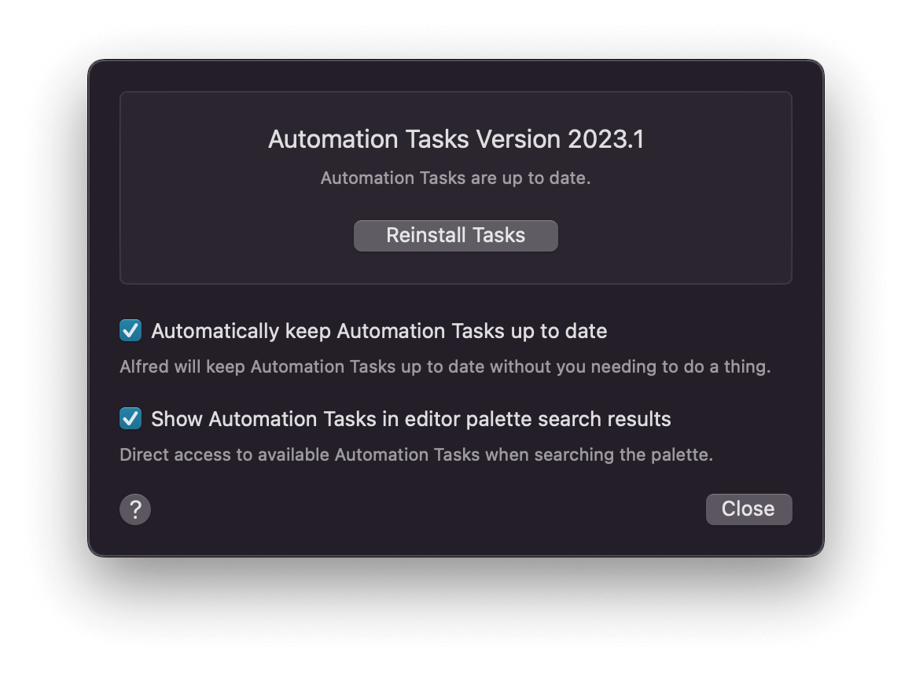Uncheck Show Automation Tasks in editor palette search
Image resolution: width=912 pixels, height=673 pixels.
point(131,418)
